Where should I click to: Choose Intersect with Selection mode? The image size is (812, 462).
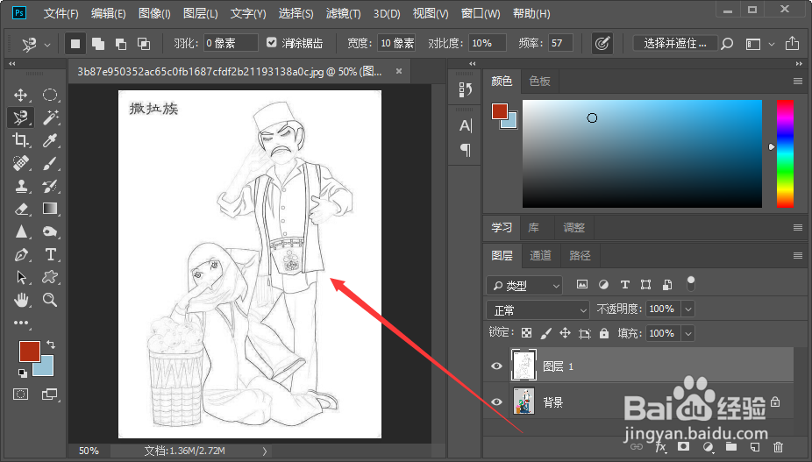144,44
